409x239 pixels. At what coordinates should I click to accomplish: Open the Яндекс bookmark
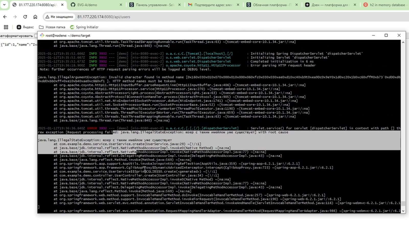[x=25, y=27]
